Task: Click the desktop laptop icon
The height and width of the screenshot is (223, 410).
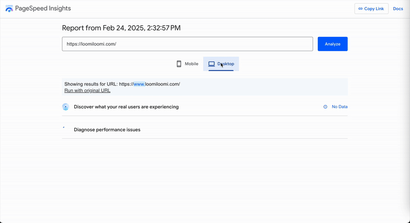Action: [212, 63]
